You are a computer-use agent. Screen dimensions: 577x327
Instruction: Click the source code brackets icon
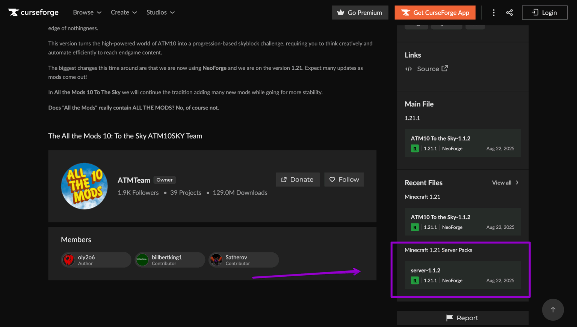(409, 69)
